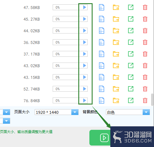154x147 pixels.
Task: Expand the 页面大小 dropdown showing 1920 * 1440
Action: click(x=75, y=112)
